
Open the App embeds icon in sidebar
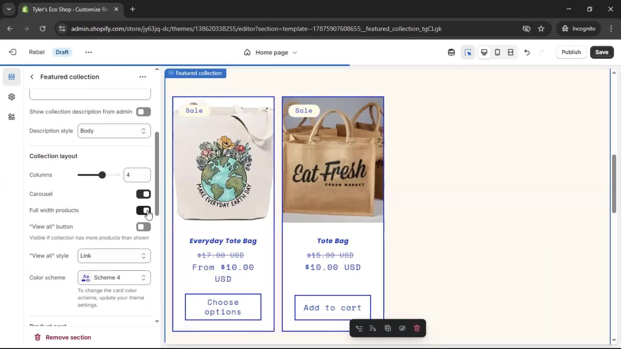[x=12, y=117]
